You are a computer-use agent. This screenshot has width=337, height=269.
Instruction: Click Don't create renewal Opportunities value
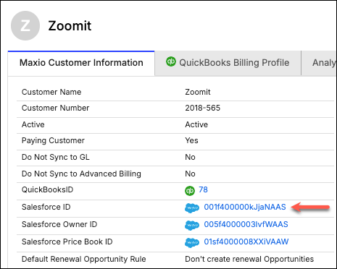click(x=249, y=259)
